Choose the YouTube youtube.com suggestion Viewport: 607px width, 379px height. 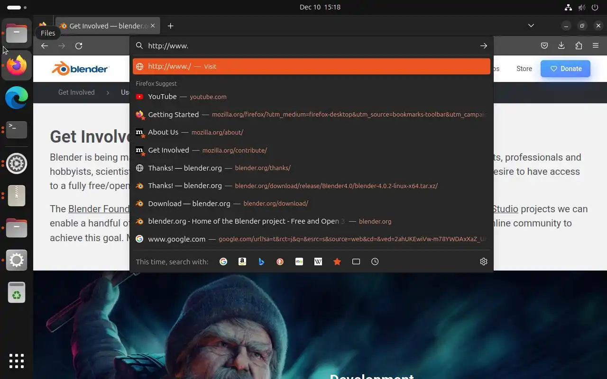point(312,97)
